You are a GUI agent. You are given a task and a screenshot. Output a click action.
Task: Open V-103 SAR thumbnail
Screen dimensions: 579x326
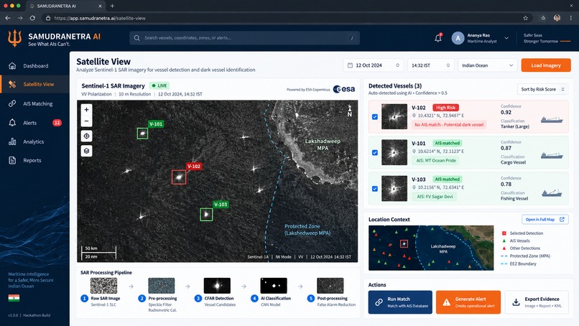click(394, 188)
